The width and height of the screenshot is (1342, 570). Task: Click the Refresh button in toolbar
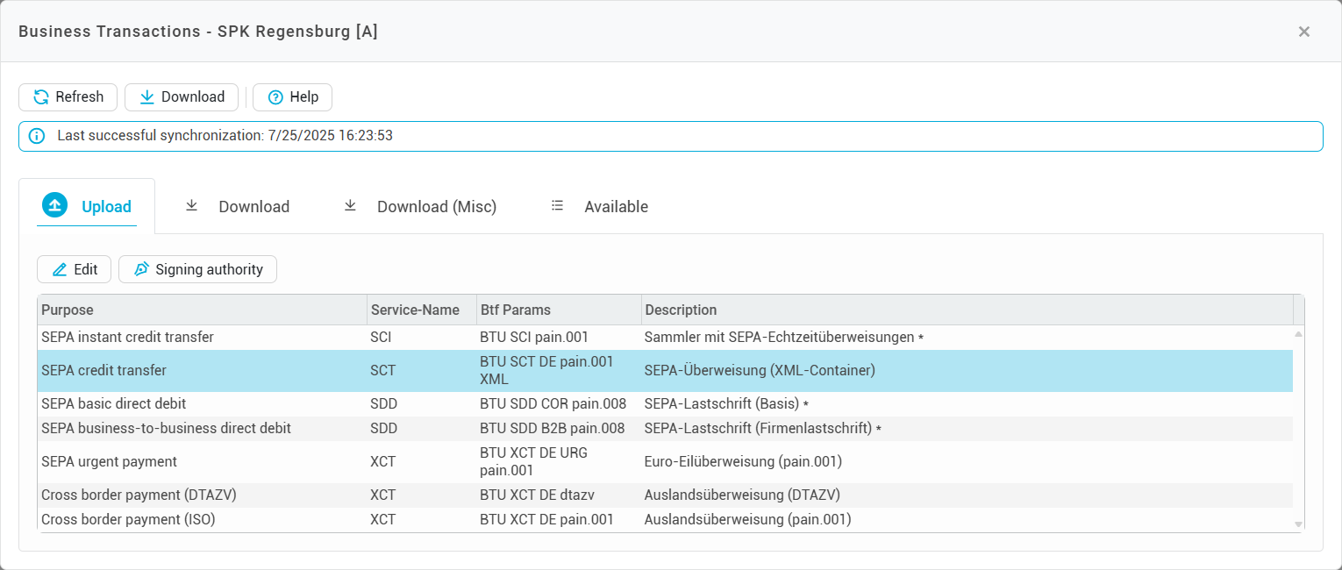[68, 97]
